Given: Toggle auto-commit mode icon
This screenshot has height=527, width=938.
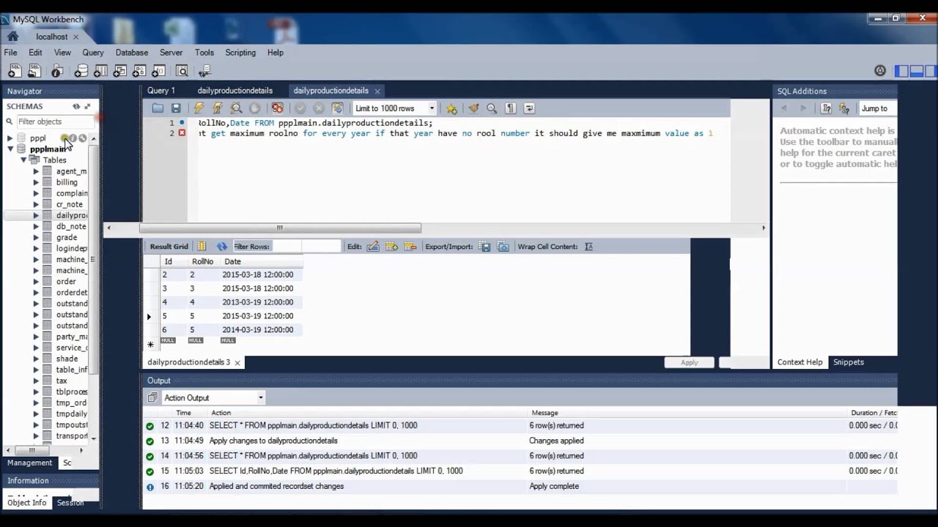Looking at the screenshot, I should point(337,108).
